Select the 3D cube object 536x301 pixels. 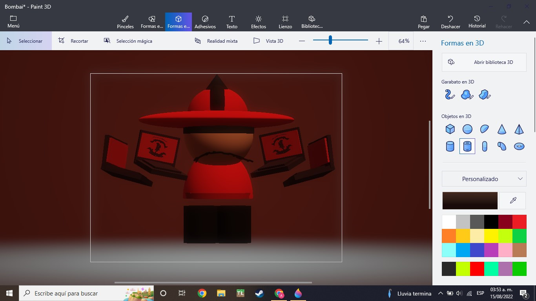(450, 129)
